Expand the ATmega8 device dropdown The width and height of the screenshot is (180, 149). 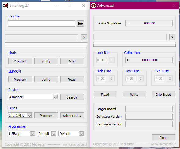[55, 97]
